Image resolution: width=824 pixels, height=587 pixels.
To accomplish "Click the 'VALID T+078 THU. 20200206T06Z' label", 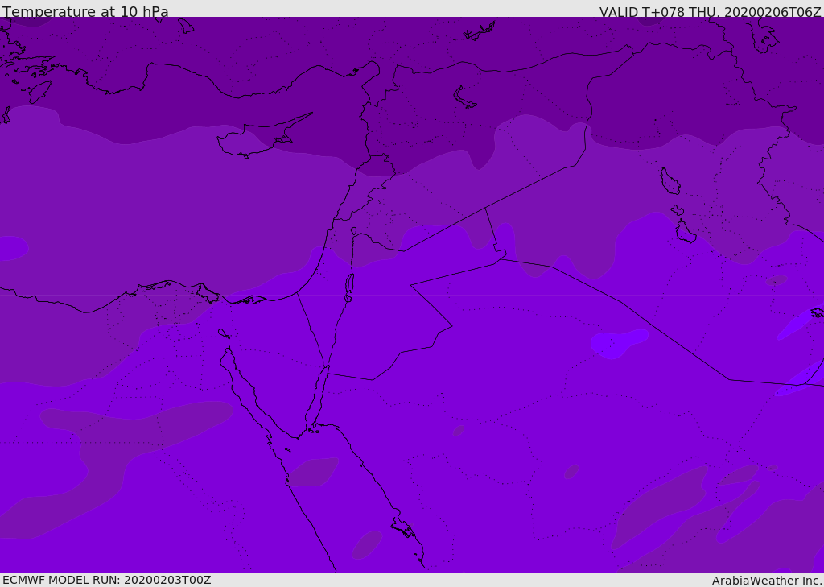I will coord(710,12).
